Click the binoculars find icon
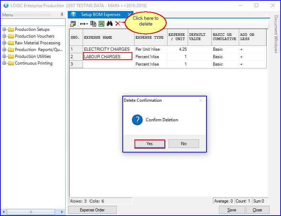 (110, 23)
